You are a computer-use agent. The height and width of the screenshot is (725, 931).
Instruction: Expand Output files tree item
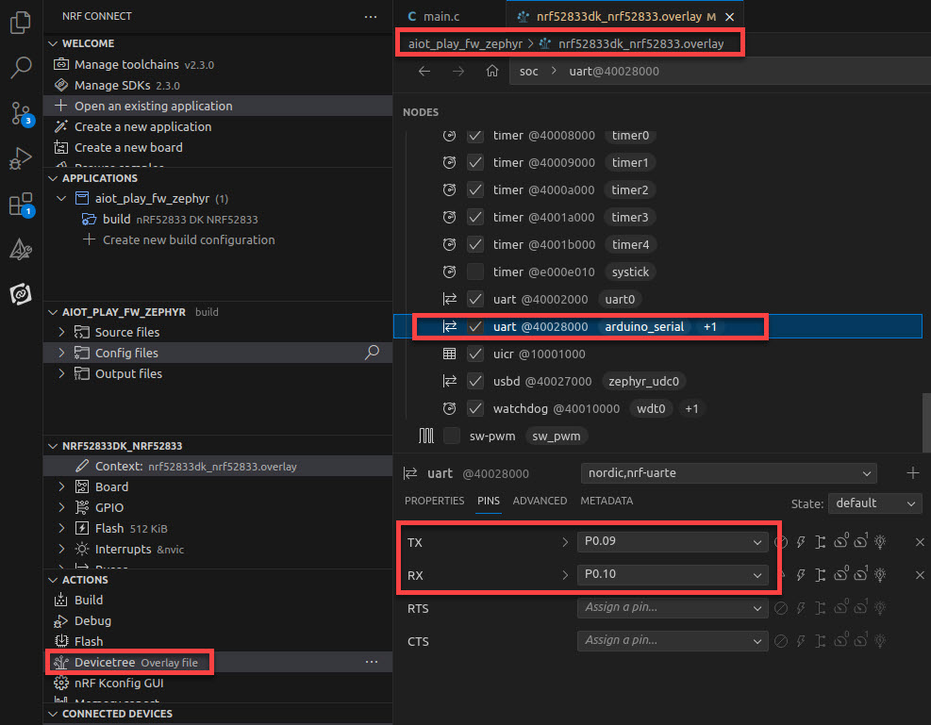(61, 373)
